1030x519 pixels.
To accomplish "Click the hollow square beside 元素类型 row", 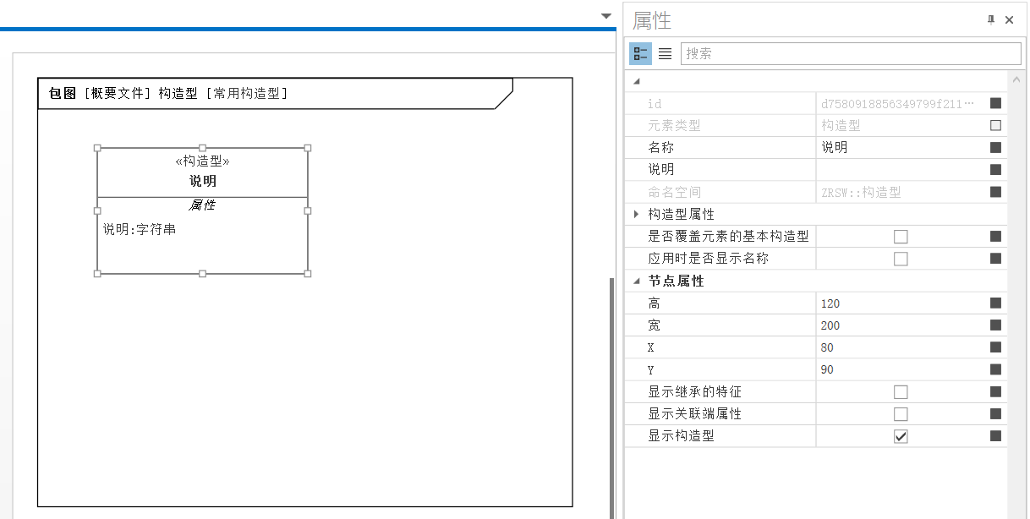I will click(995, 125).
